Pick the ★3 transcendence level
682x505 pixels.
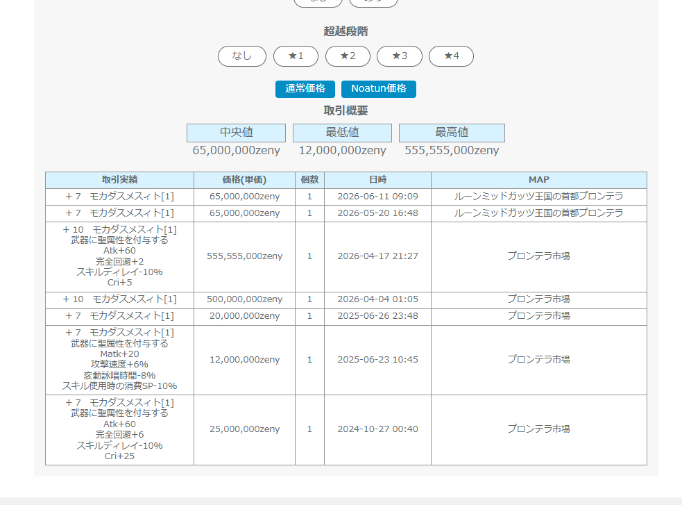400,56
